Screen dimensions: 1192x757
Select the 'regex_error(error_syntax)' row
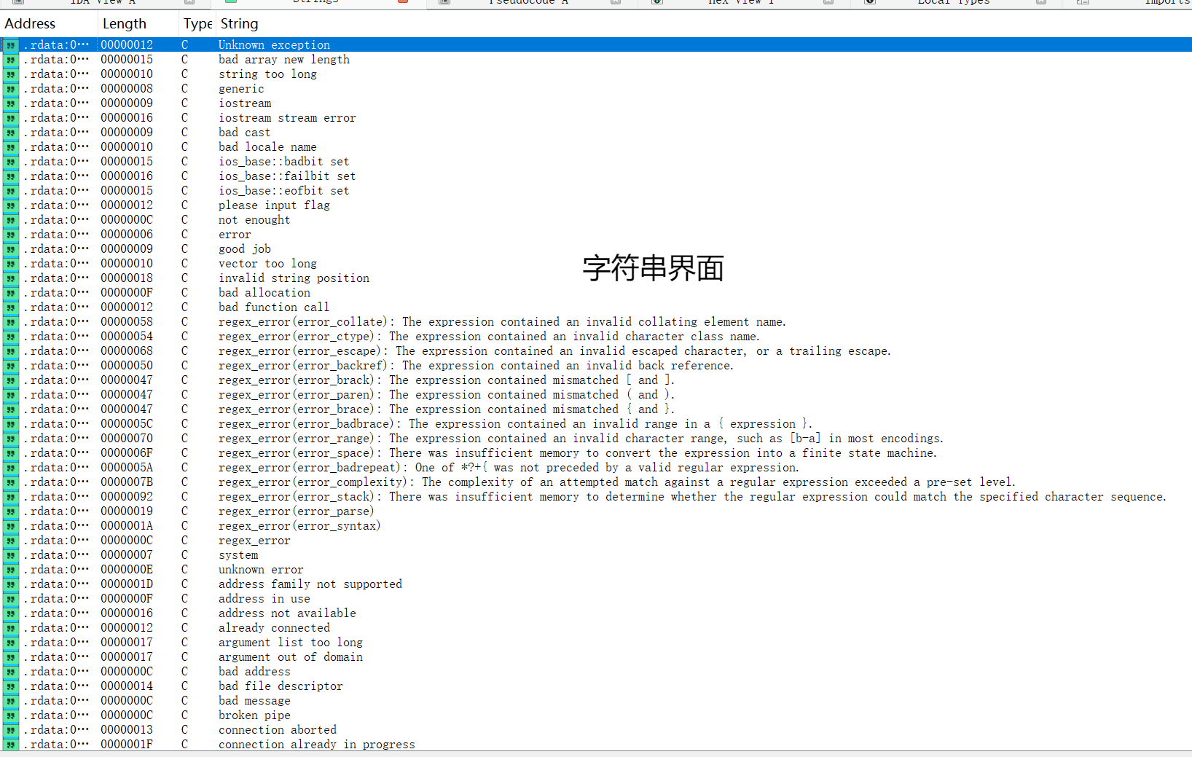(299, 526)
